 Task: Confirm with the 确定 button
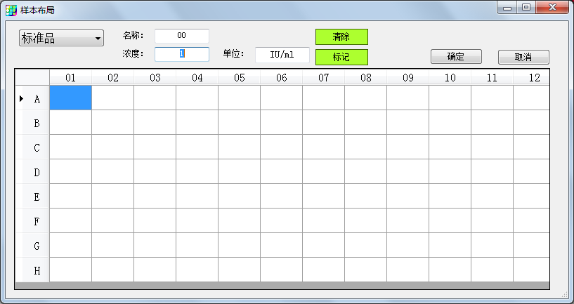tap(456, 57)
